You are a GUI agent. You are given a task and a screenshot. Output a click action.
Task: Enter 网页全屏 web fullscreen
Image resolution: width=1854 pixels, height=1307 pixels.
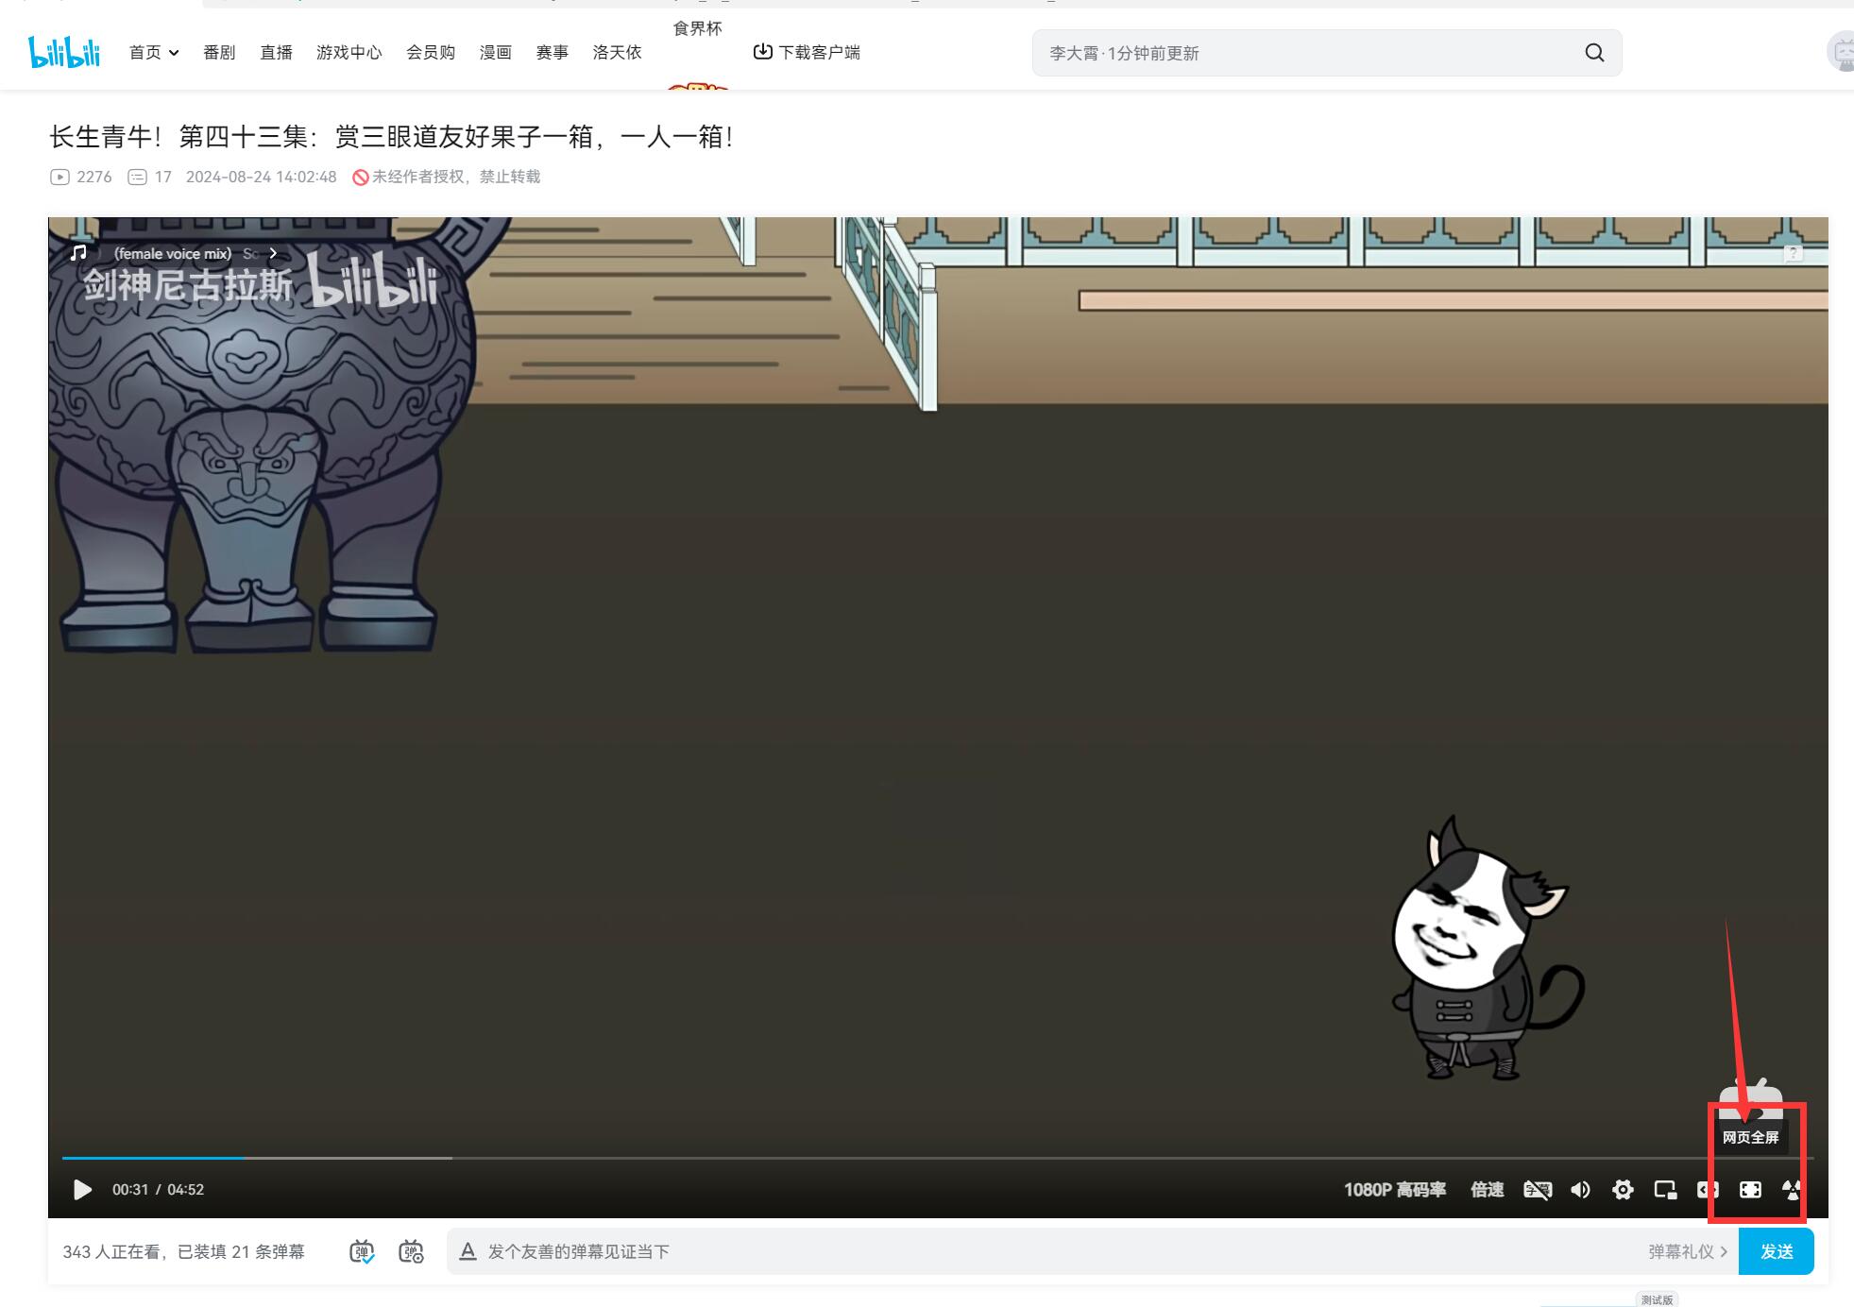click(1750, 1190)
